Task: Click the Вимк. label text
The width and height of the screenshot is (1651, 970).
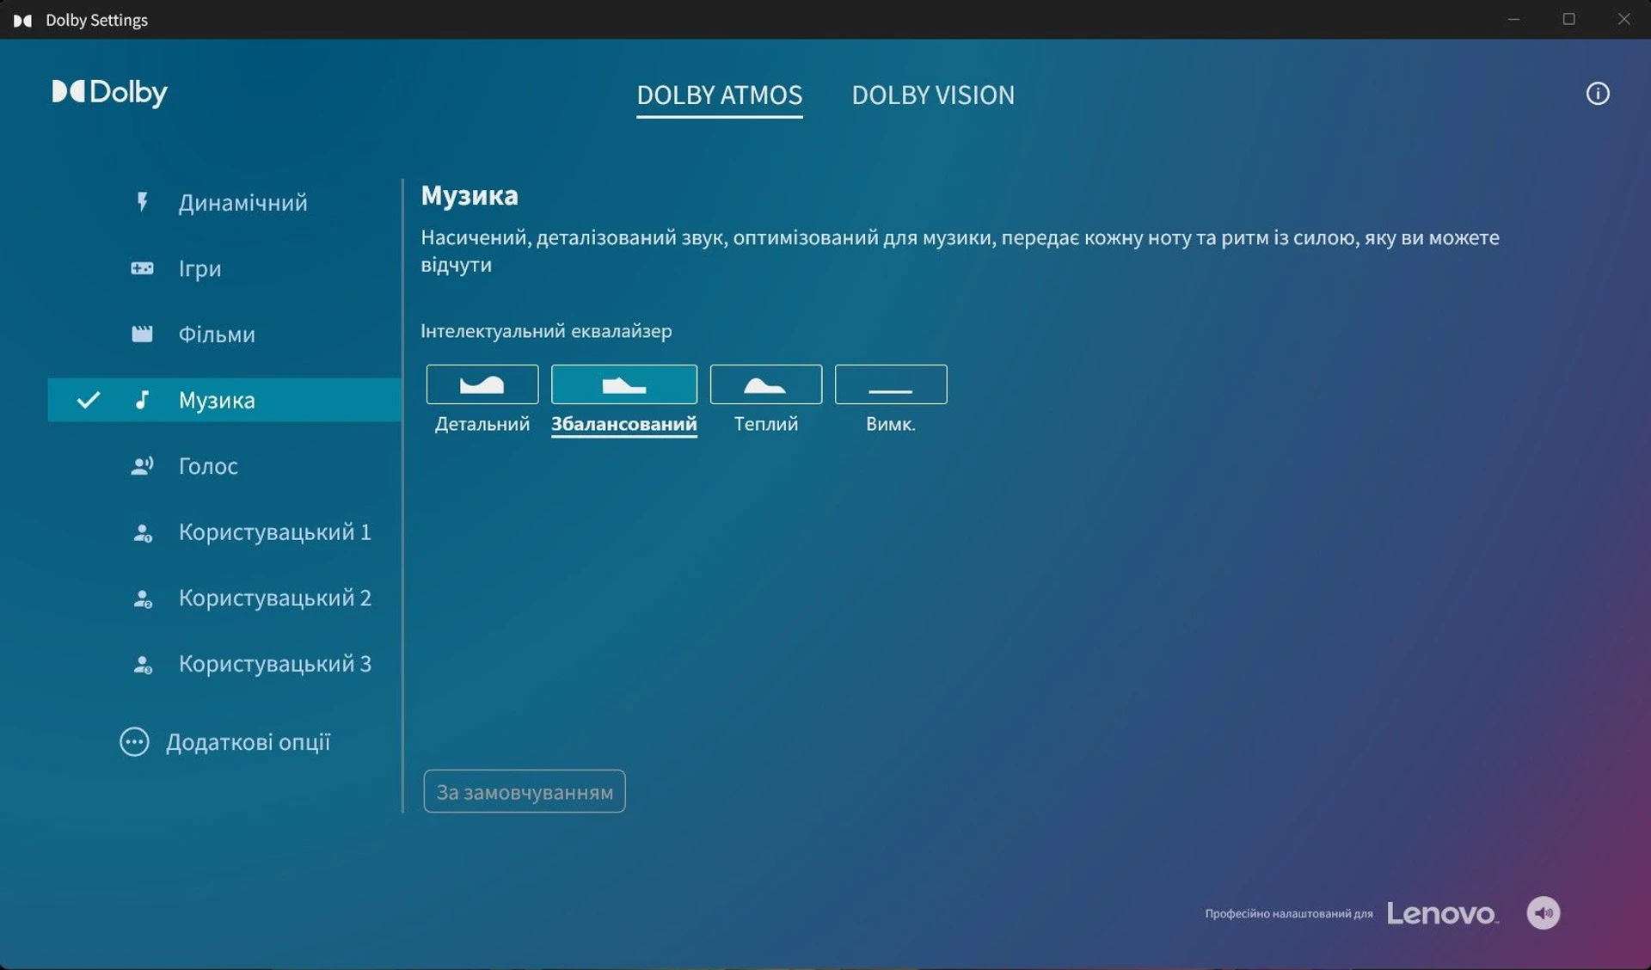Action: [x=891, y=424]
